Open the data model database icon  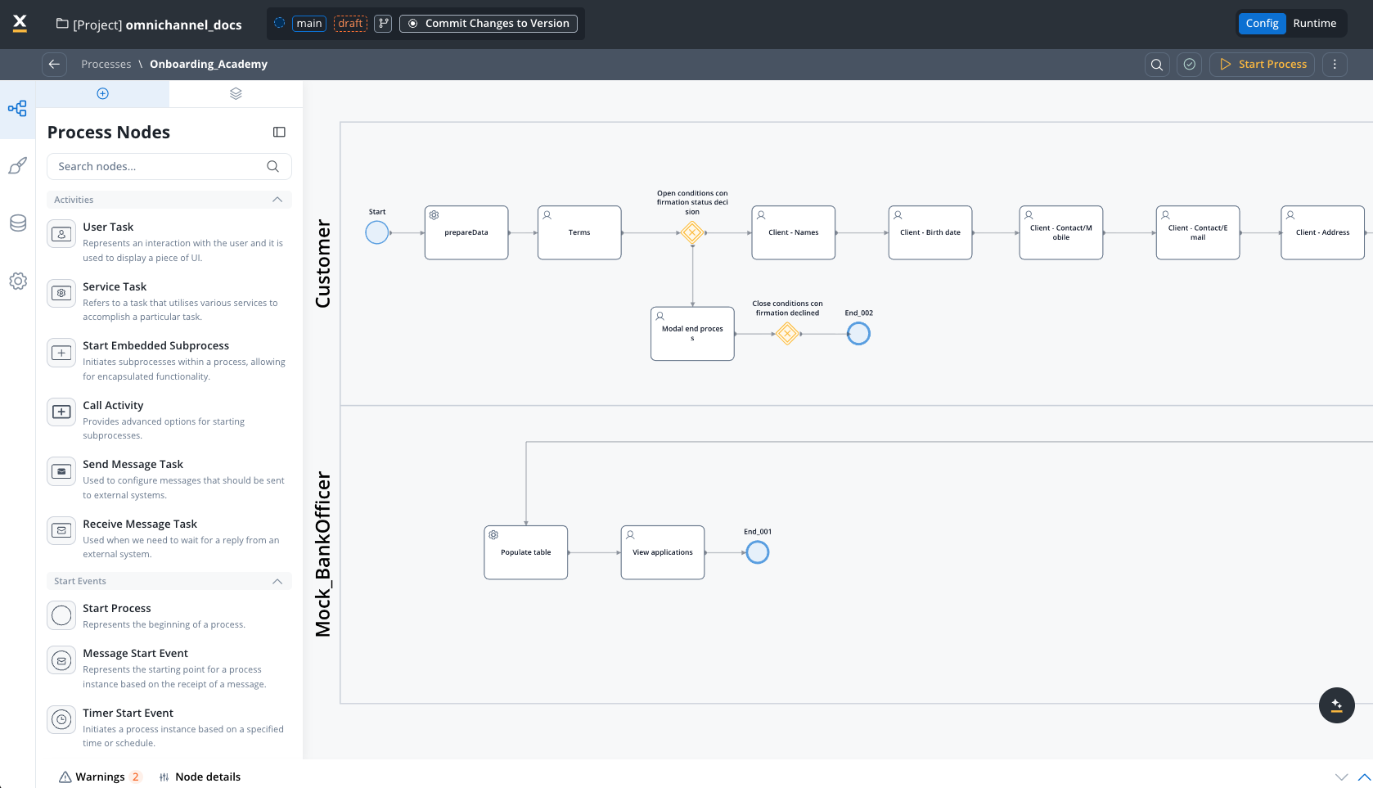(x=18, y=223)
